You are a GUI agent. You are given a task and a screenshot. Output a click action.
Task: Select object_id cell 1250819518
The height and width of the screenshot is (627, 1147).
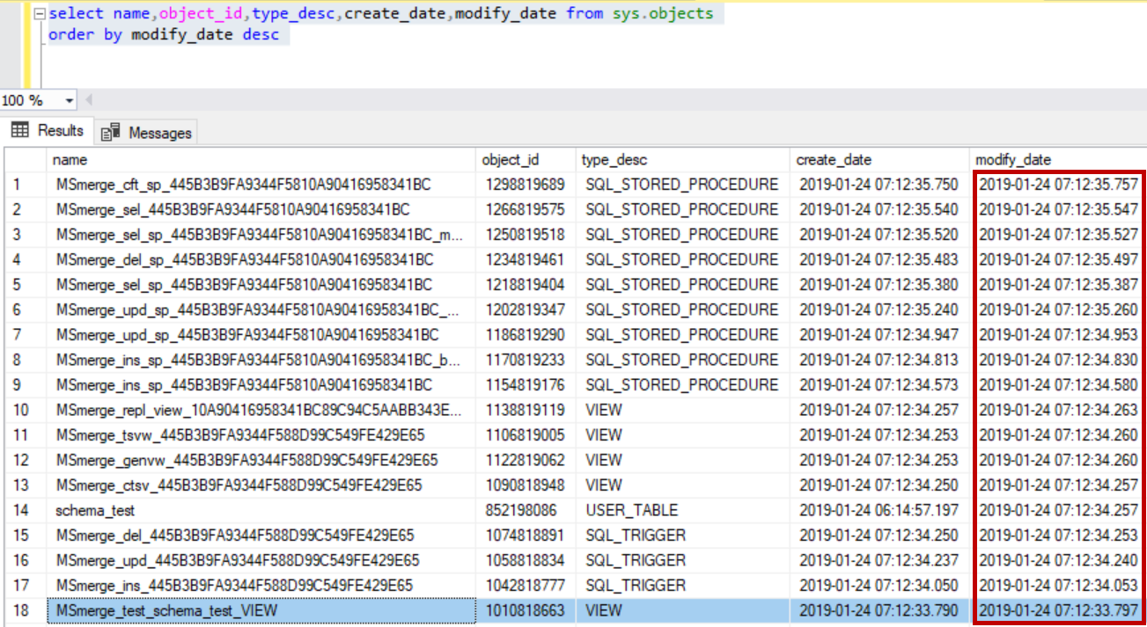tap(526, 235)
